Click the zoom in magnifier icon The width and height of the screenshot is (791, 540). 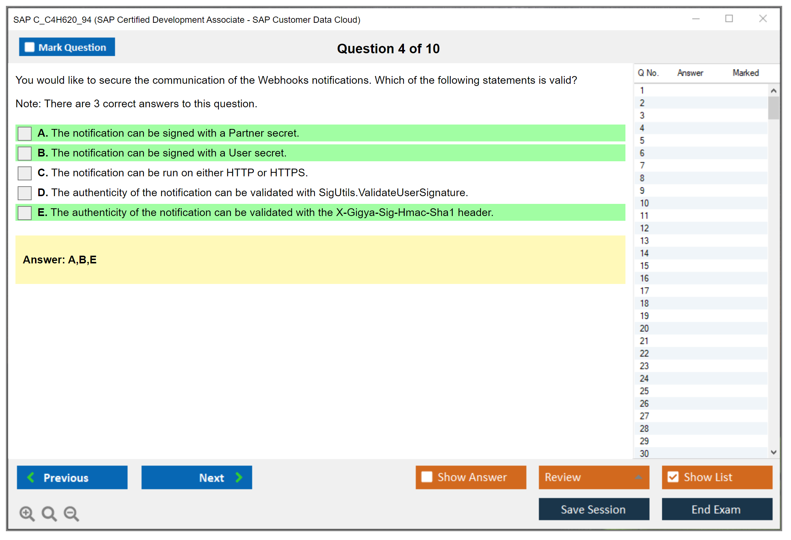pos(26,513)
